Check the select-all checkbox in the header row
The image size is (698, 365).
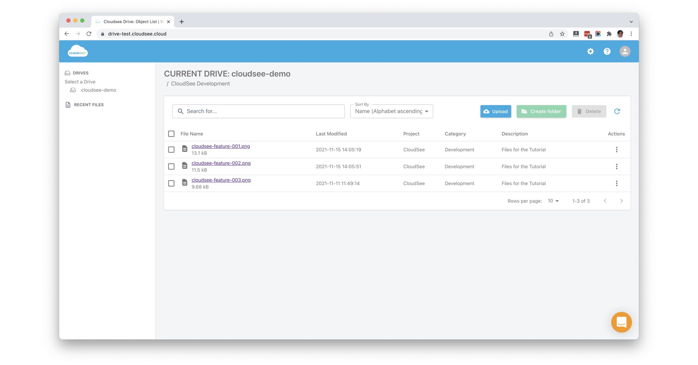pyautogui.click(x=171, y=134)
